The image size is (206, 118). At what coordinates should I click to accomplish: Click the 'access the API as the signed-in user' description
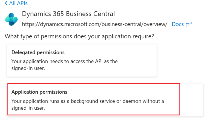point(65,65)
